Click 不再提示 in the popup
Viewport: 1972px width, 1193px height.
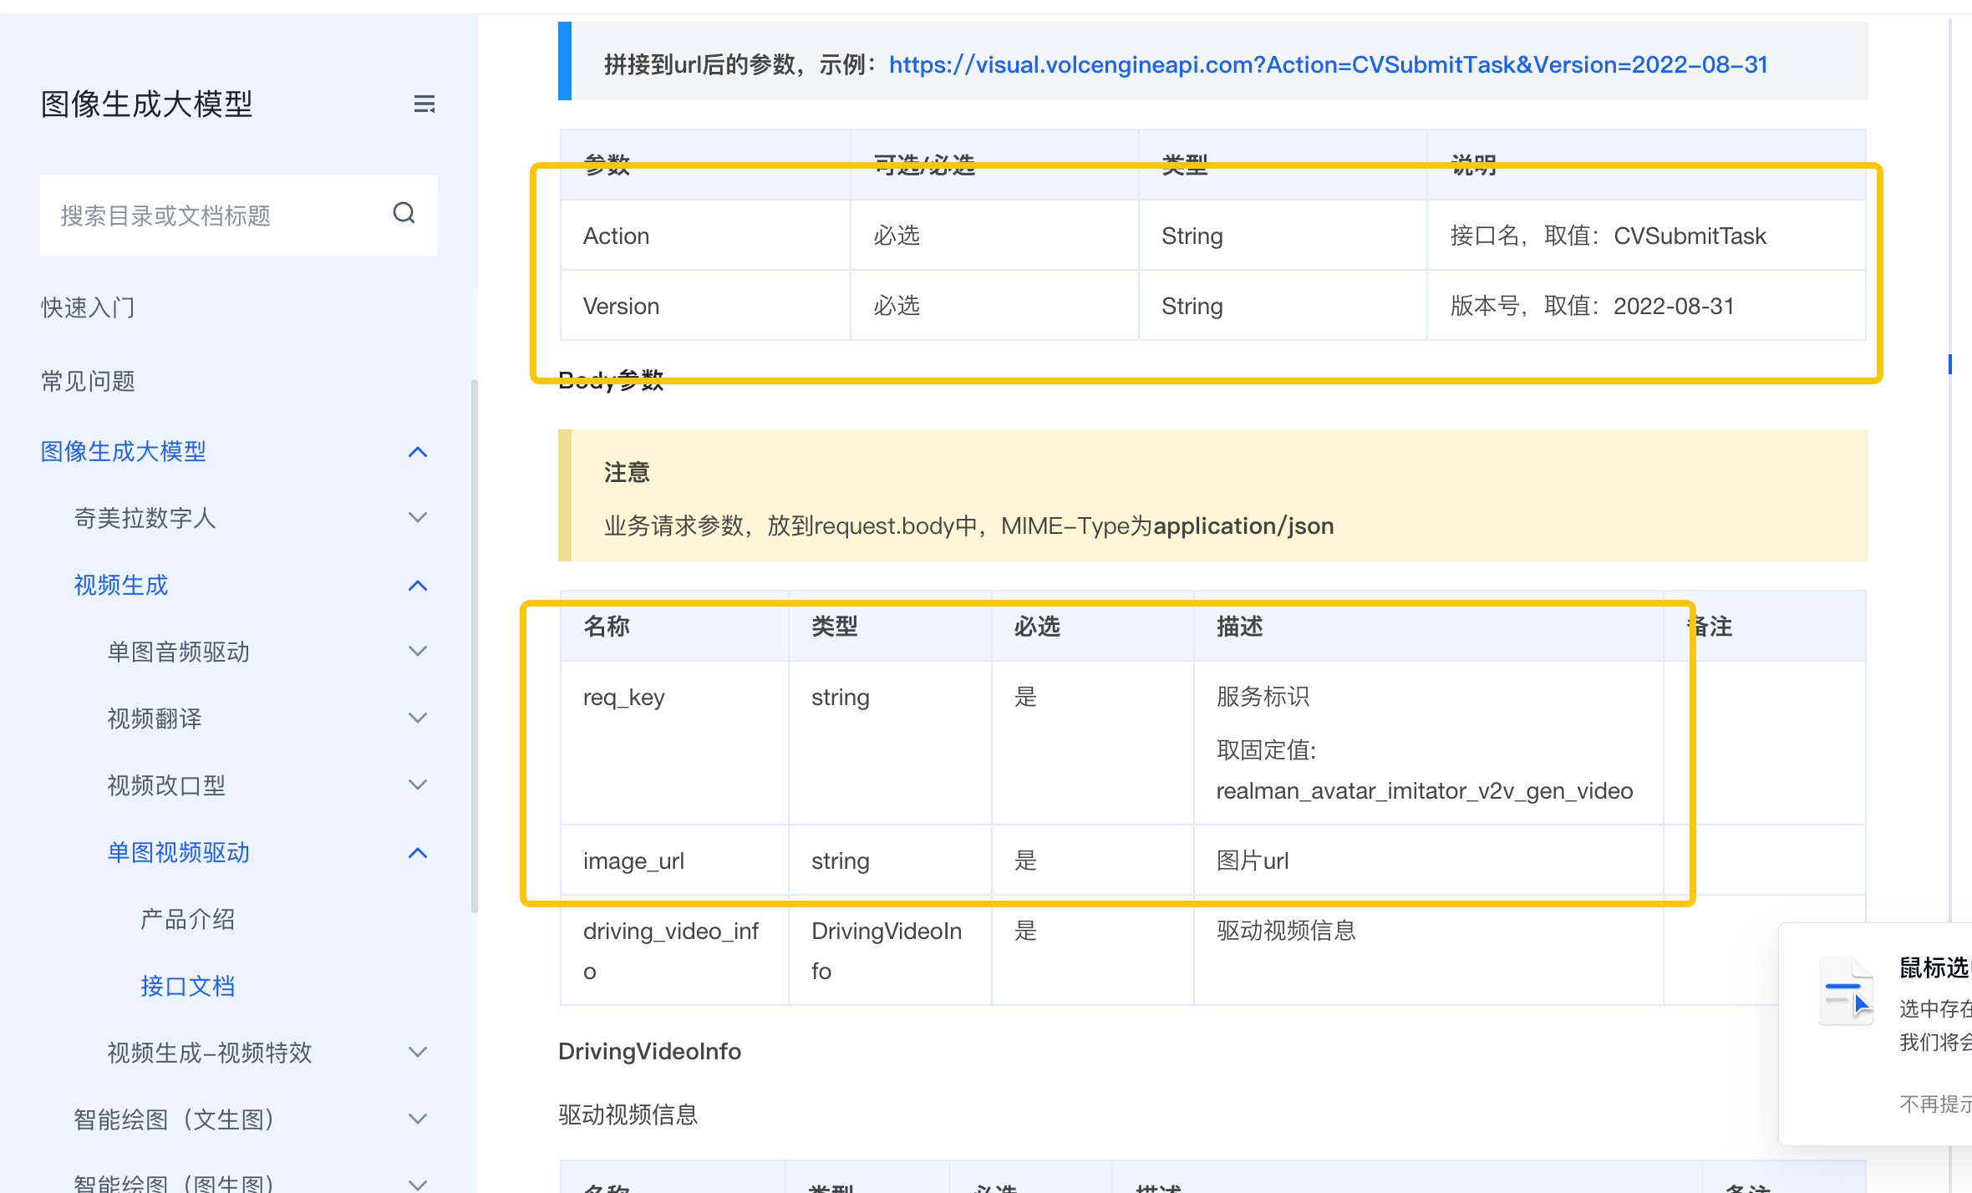(1934, 1104)
